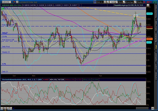The image size is (158, 111).
Task: Open the 15m timeframe selector
Action: click(x=112, y=2)
